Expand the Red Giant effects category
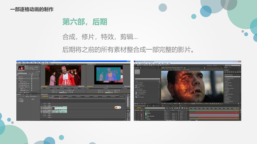 (x=225, y=103)
